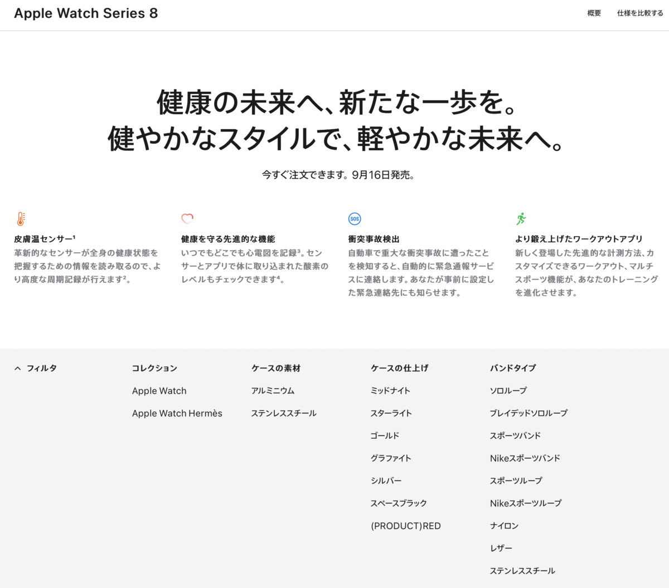
Task: Select スポーツループ band type
Action: coord(516,481)
